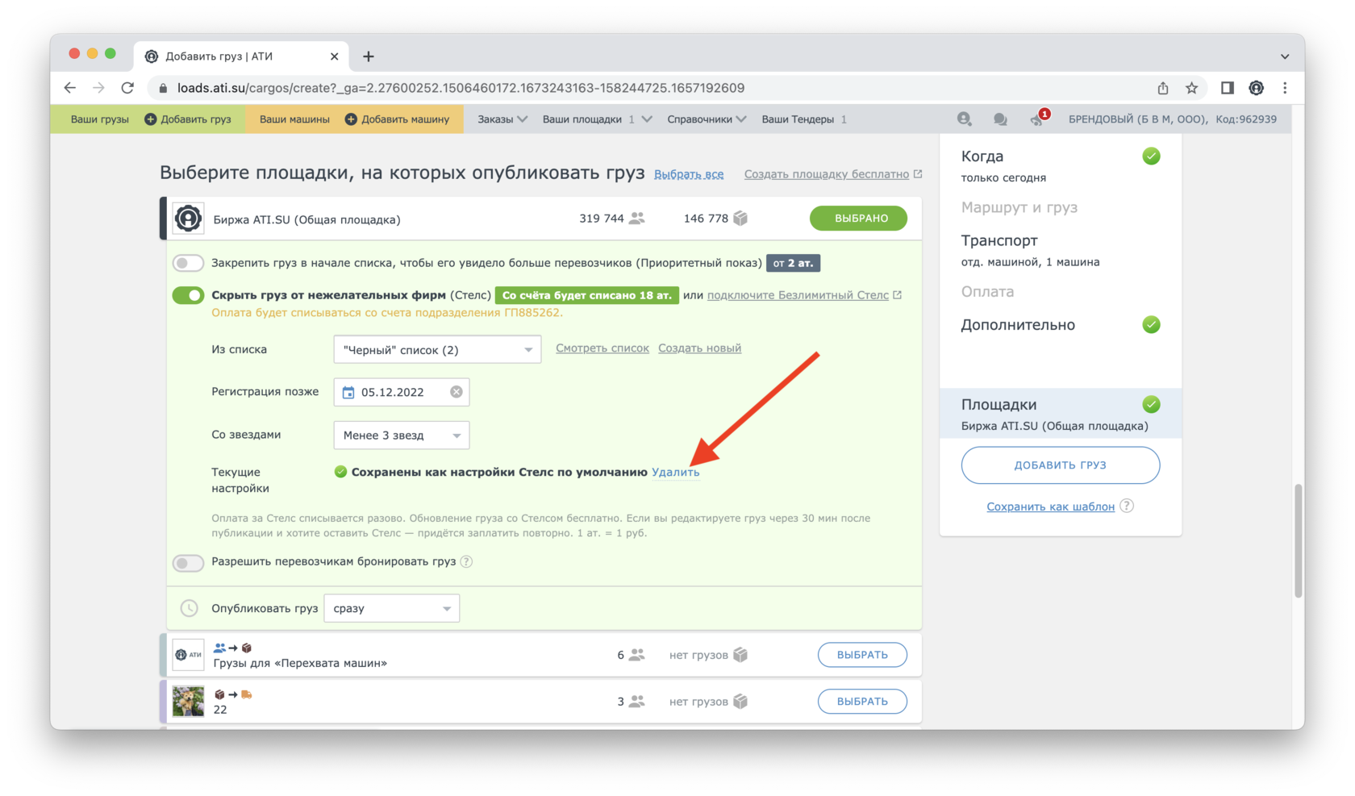Toggle Stealth 'Скрыть груз' switch off
Screen dimensions: 1355x796
click(188, 295)
